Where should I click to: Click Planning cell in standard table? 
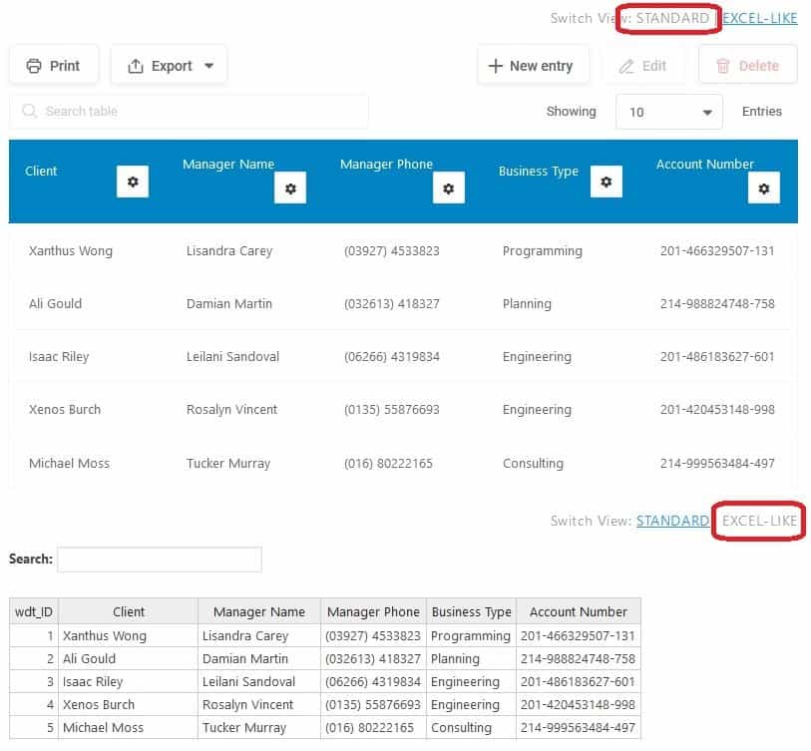coord(527,304)
